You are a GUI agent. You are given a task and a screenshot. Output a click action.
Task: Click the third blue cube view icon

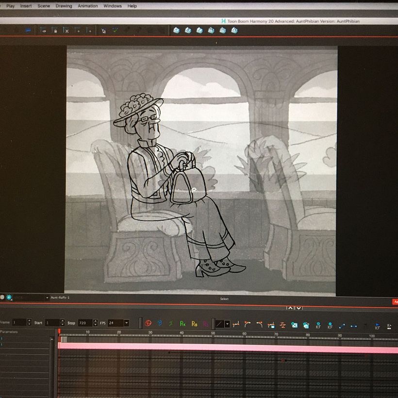click(x=200, y=31)
